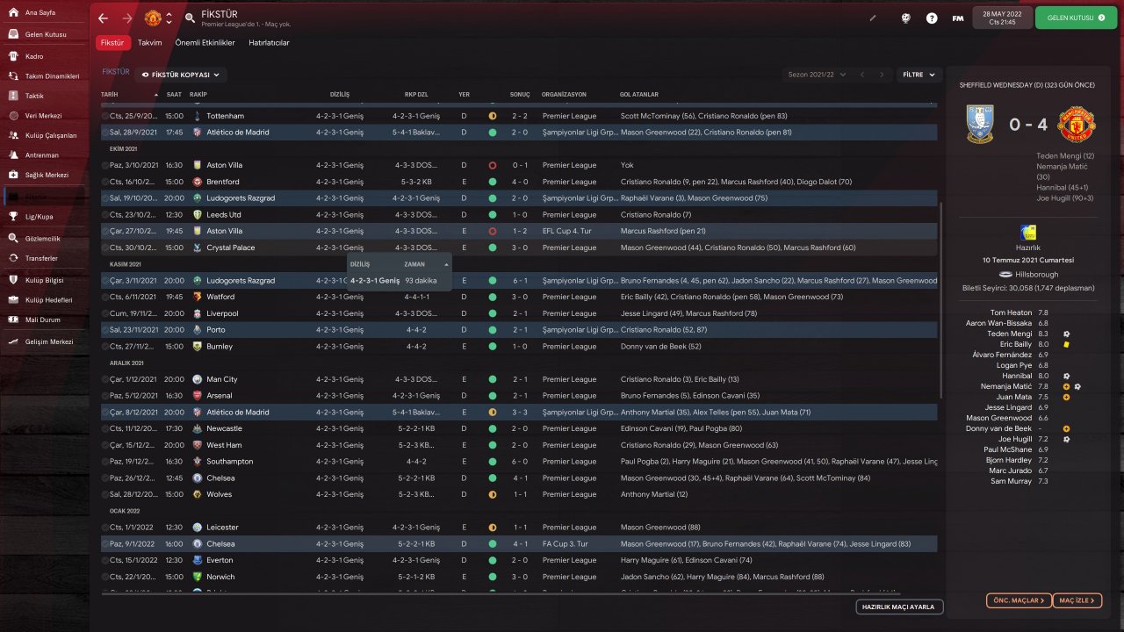Open the Taktik sidebar icon

click(x=14, y=96)
